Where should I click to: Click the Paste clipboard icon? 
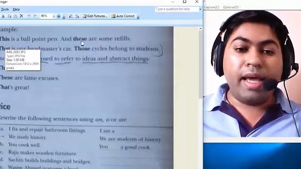point(16,16)
